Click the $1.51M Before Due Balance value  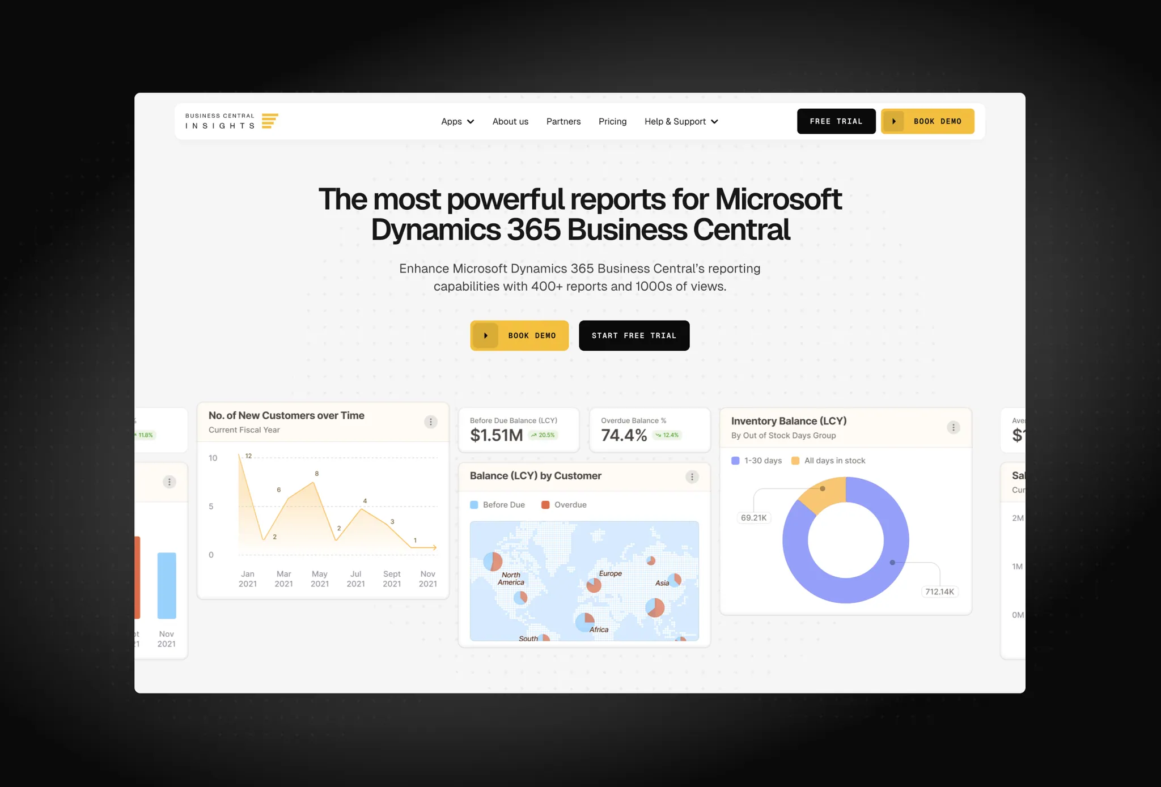(x=496, y=435)
